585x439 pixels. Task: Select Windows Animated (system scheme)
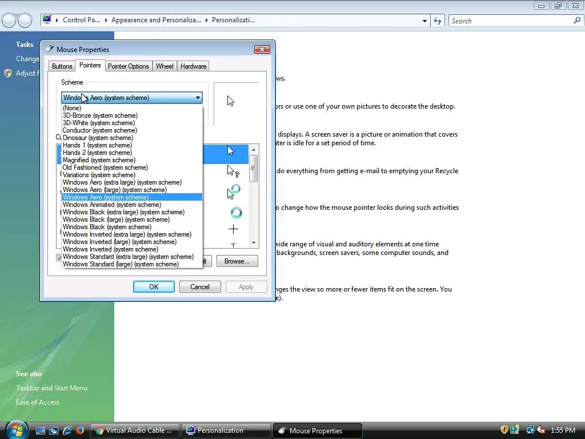tap(132, 205)
